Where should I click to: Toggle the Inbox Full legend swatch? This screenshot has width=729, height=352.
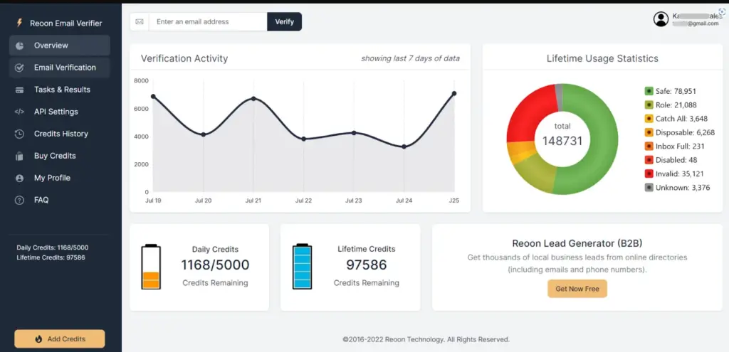point(649,146)
